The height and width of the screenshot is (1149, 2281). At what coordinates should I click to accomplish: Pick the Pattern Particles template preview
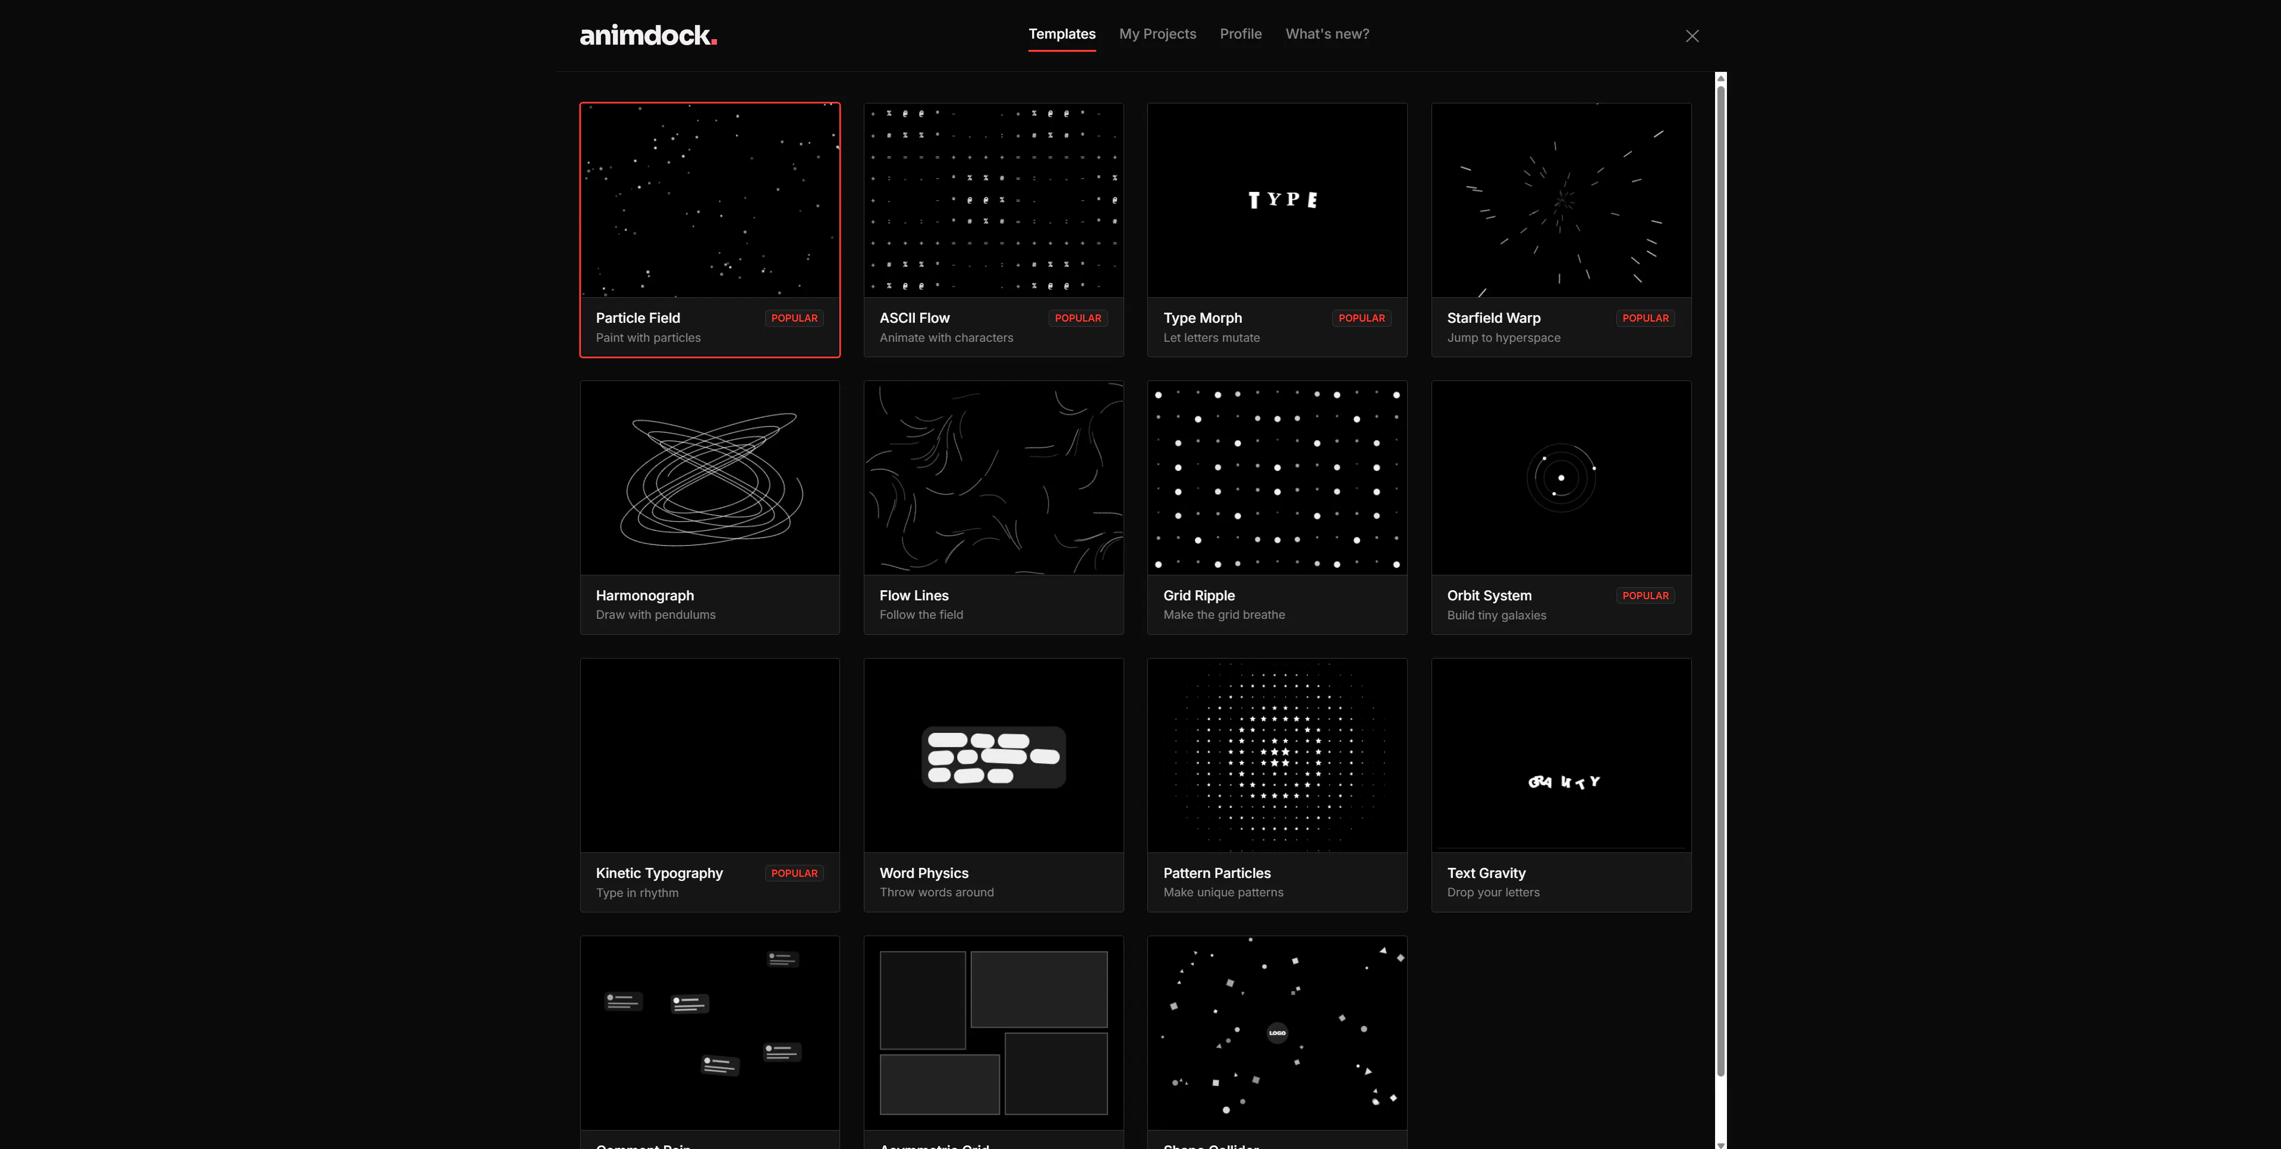click(x=1277, y=755)
